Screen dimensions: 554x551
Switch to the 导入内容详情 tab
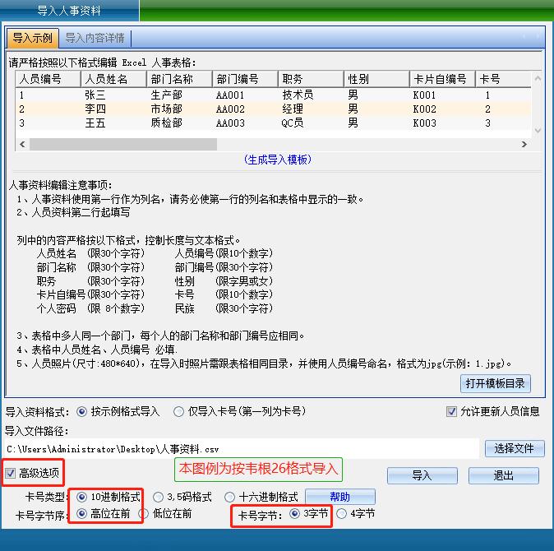click(95, 38)
